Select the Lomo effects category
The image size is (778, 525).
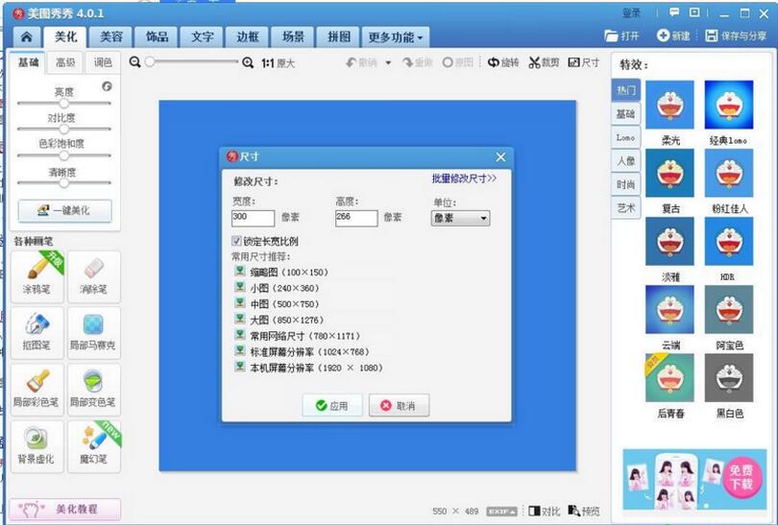point(625,137)
